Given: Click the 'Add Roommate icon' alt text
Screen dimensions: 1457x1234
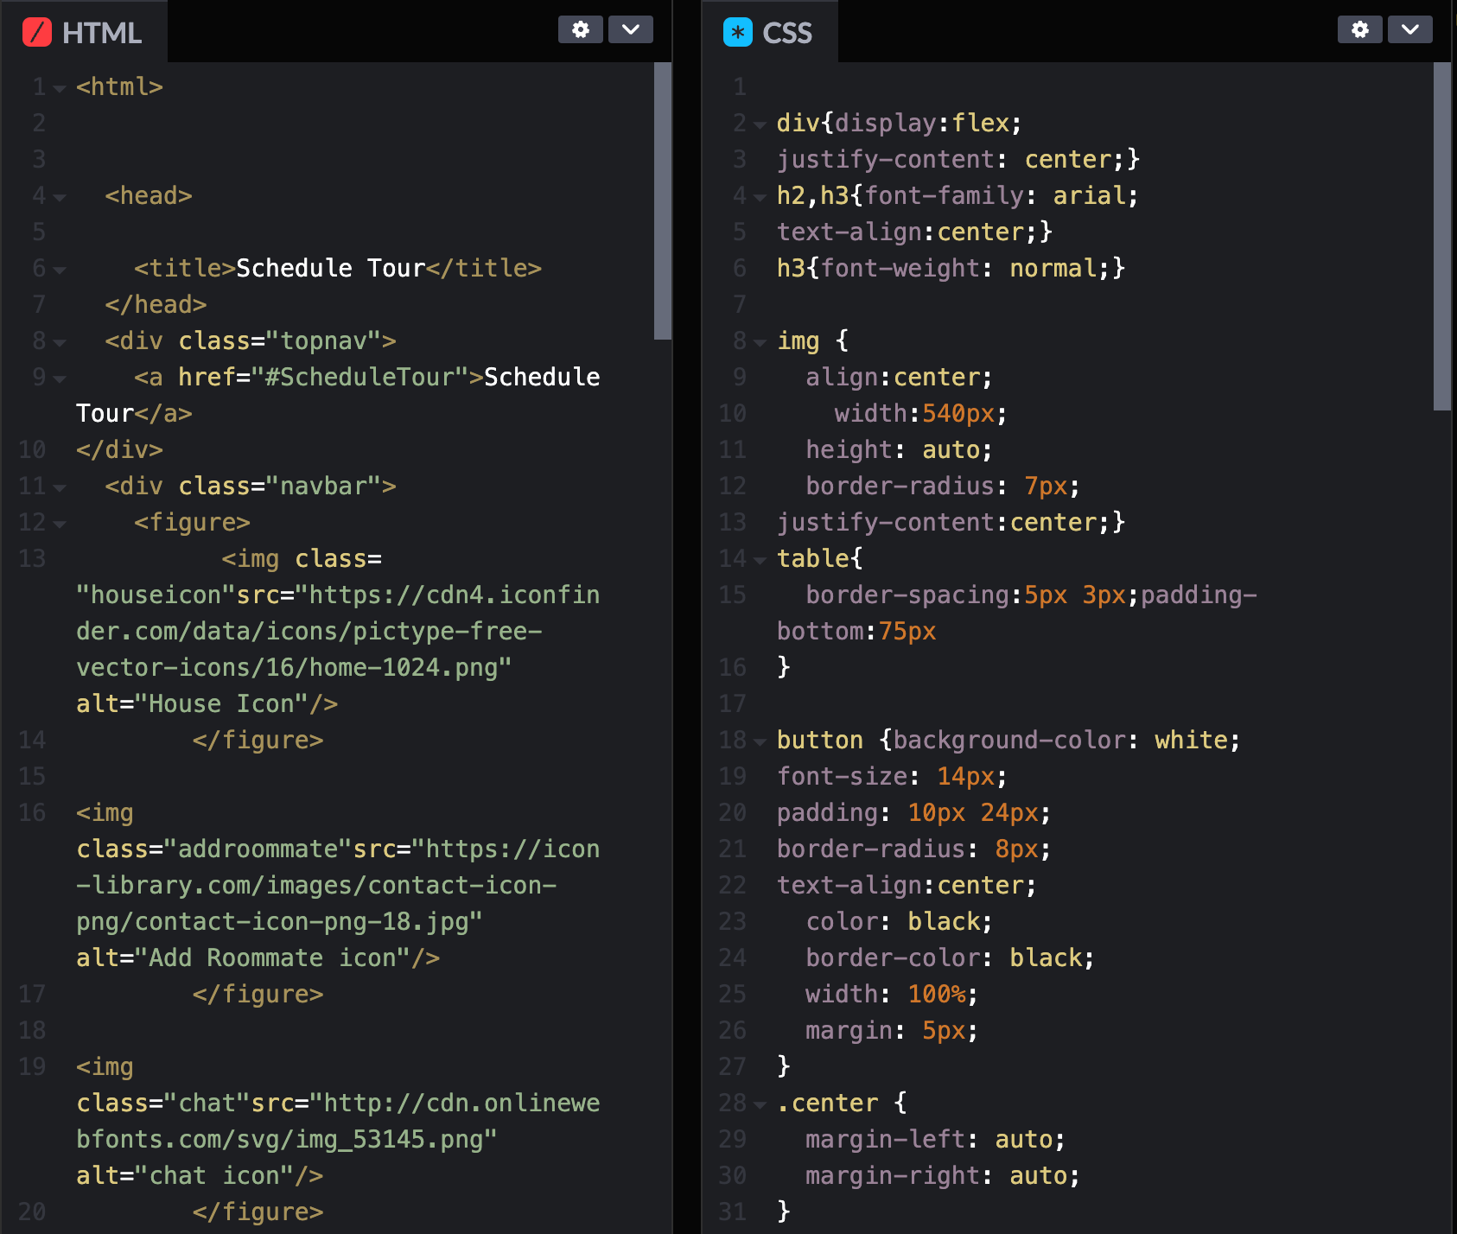Looking at the screenshot, I should (x=273, y=957).
